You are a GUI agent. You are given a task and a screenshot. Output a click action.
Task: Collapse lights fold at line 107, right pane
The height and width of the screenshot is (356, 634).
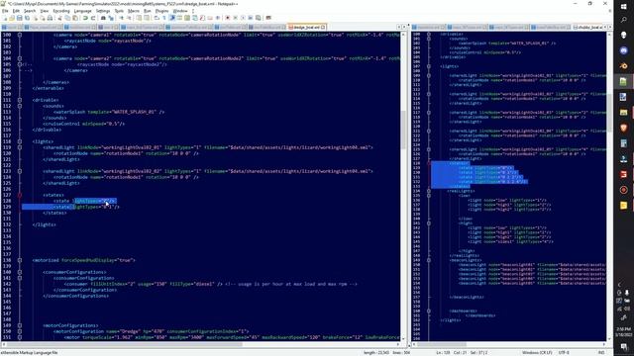[x=429, y=66]
